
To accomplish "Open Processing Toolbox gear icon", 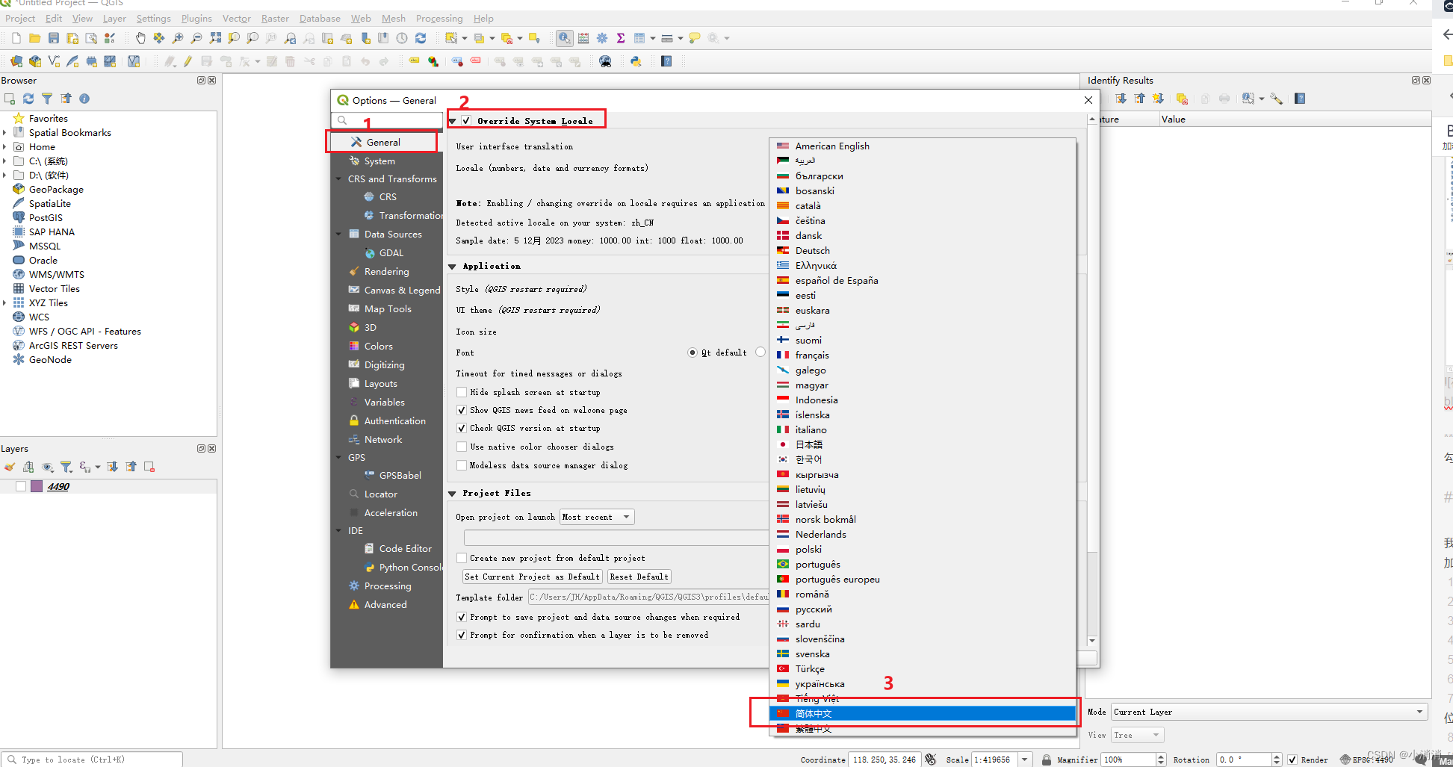I will [x=602, y=38].
